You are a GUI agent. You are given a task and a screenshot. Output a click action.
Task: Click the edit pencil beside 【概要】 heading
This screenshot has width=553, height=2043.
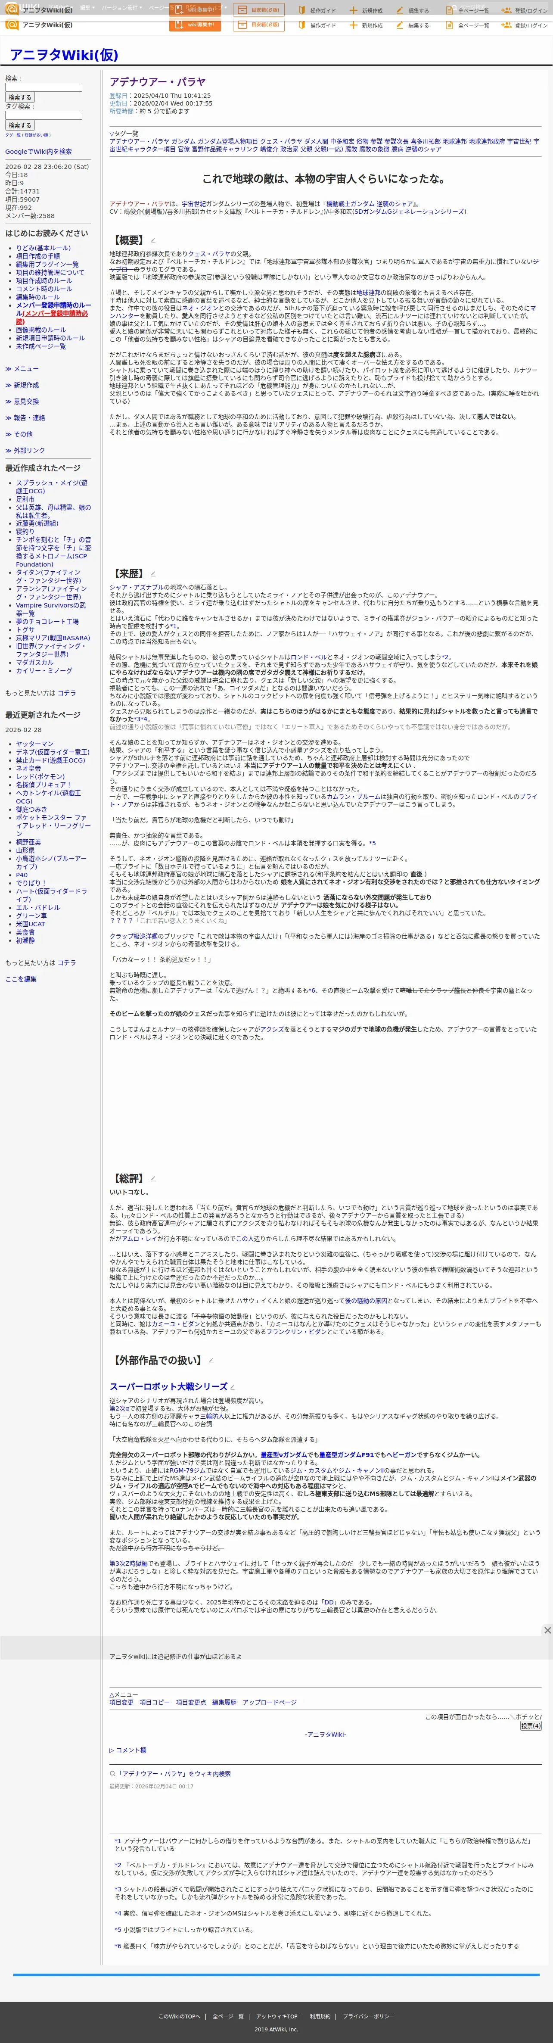pos(153,240)
